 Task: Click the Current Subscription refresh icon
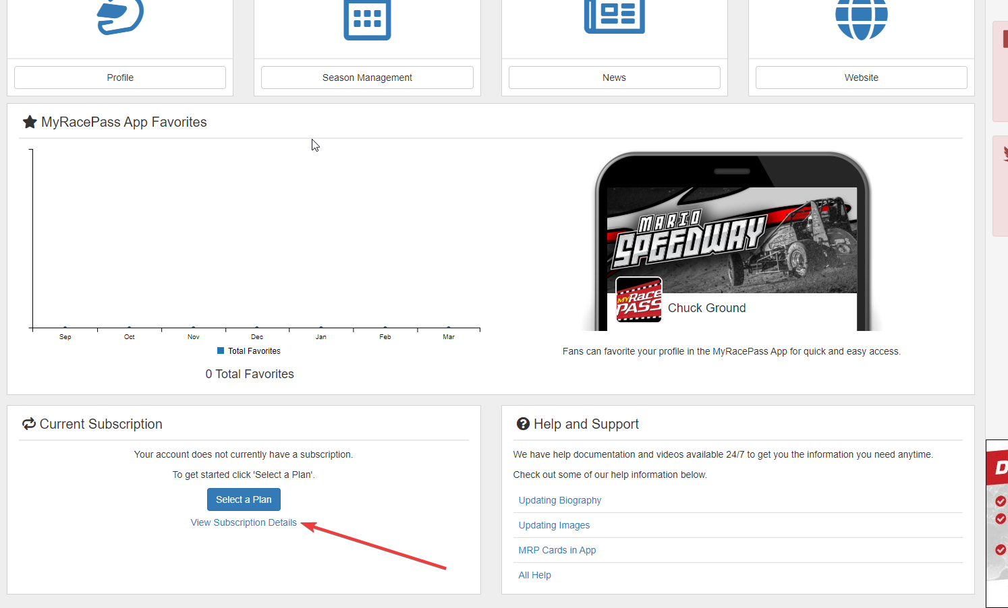tap(29, 424)
